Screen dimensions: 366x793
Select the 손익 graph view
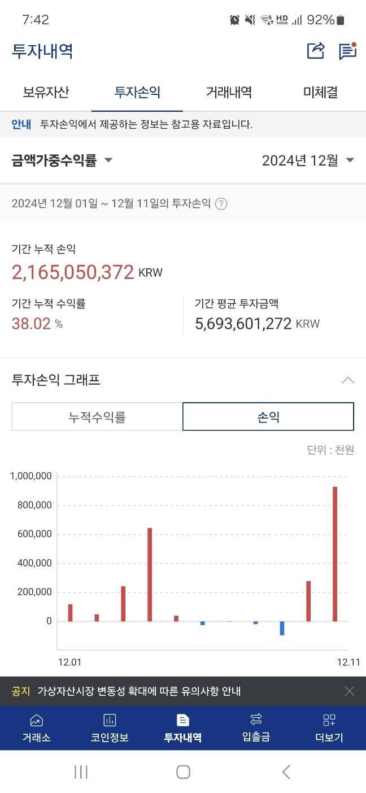coord(268,416)
